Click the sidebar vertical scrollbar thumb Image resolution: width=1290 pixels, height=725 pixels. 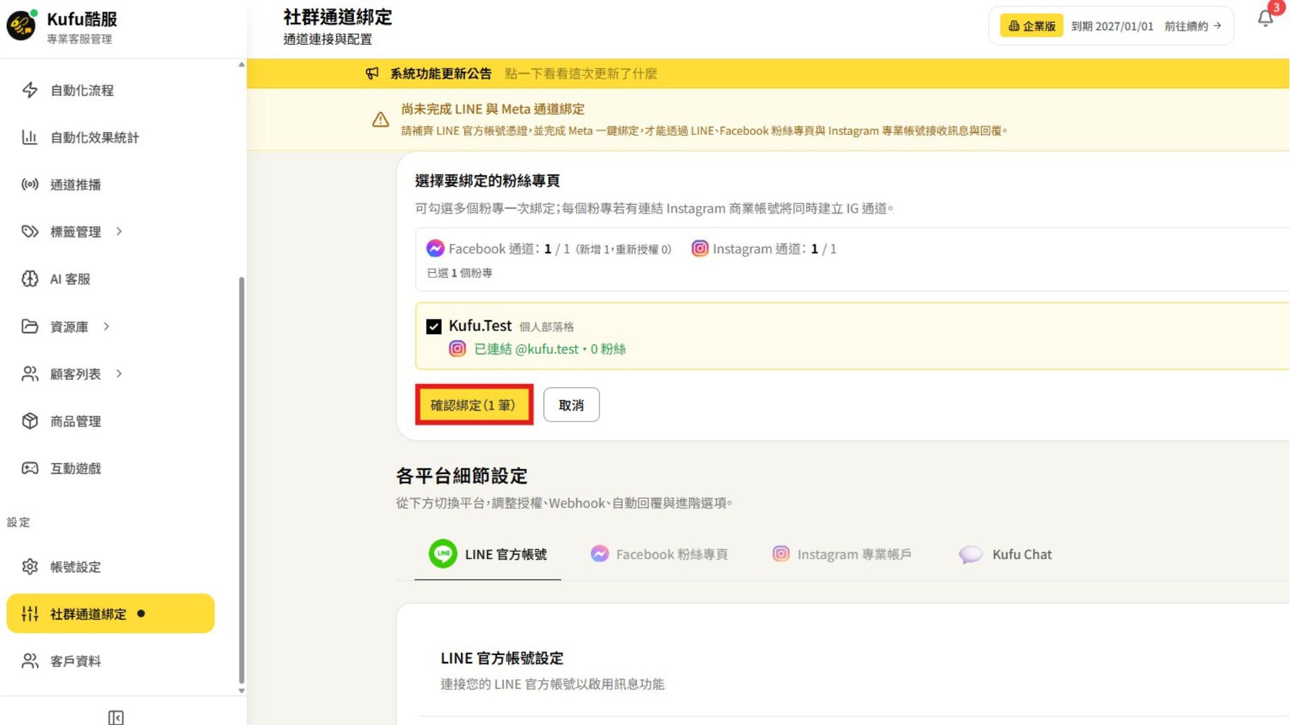(x=242, y=480)
